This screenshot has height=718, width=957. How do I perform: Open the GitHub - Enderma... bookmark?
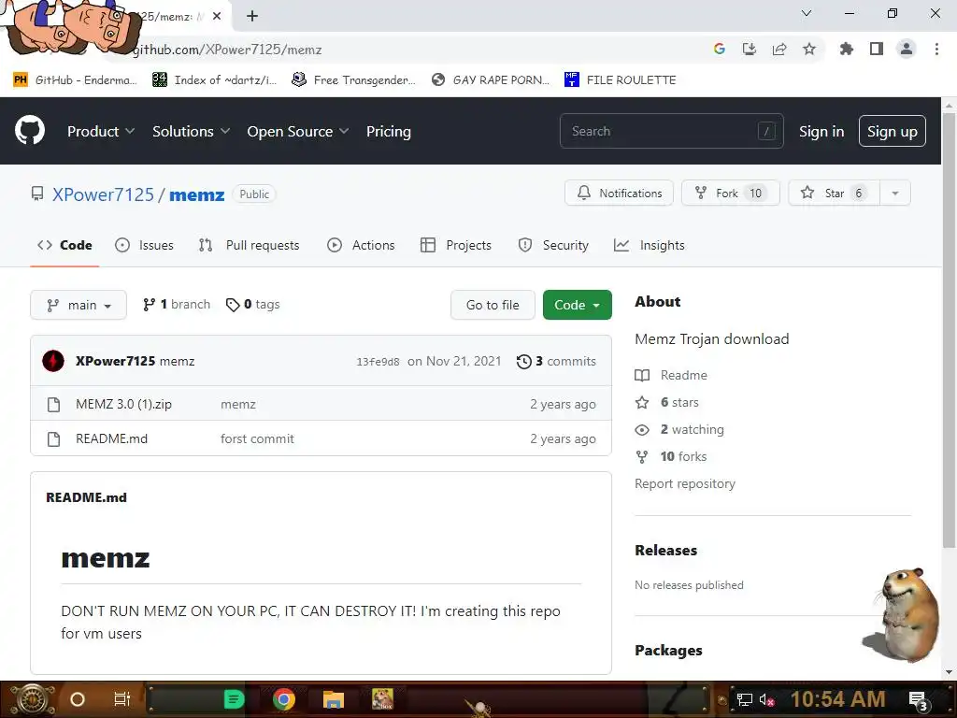[75, 80]
